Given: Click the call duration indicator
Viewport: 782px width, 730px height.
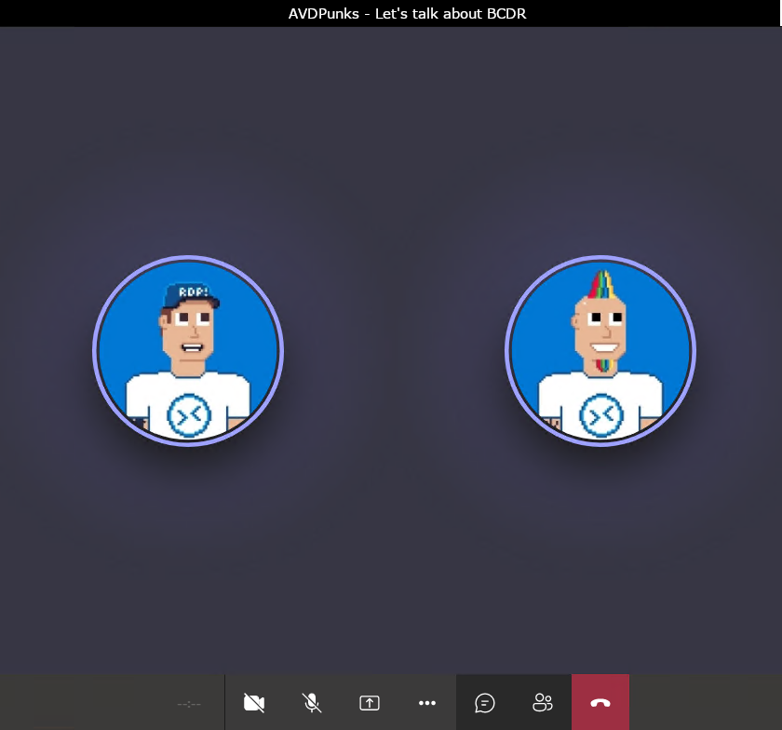Looking at the screenshot, I should 189,703.
